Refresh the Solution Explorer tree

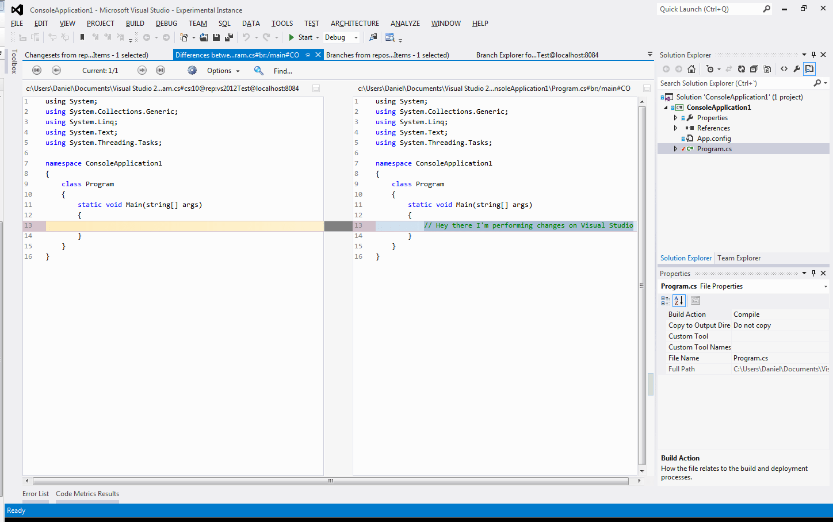(742, 69)
